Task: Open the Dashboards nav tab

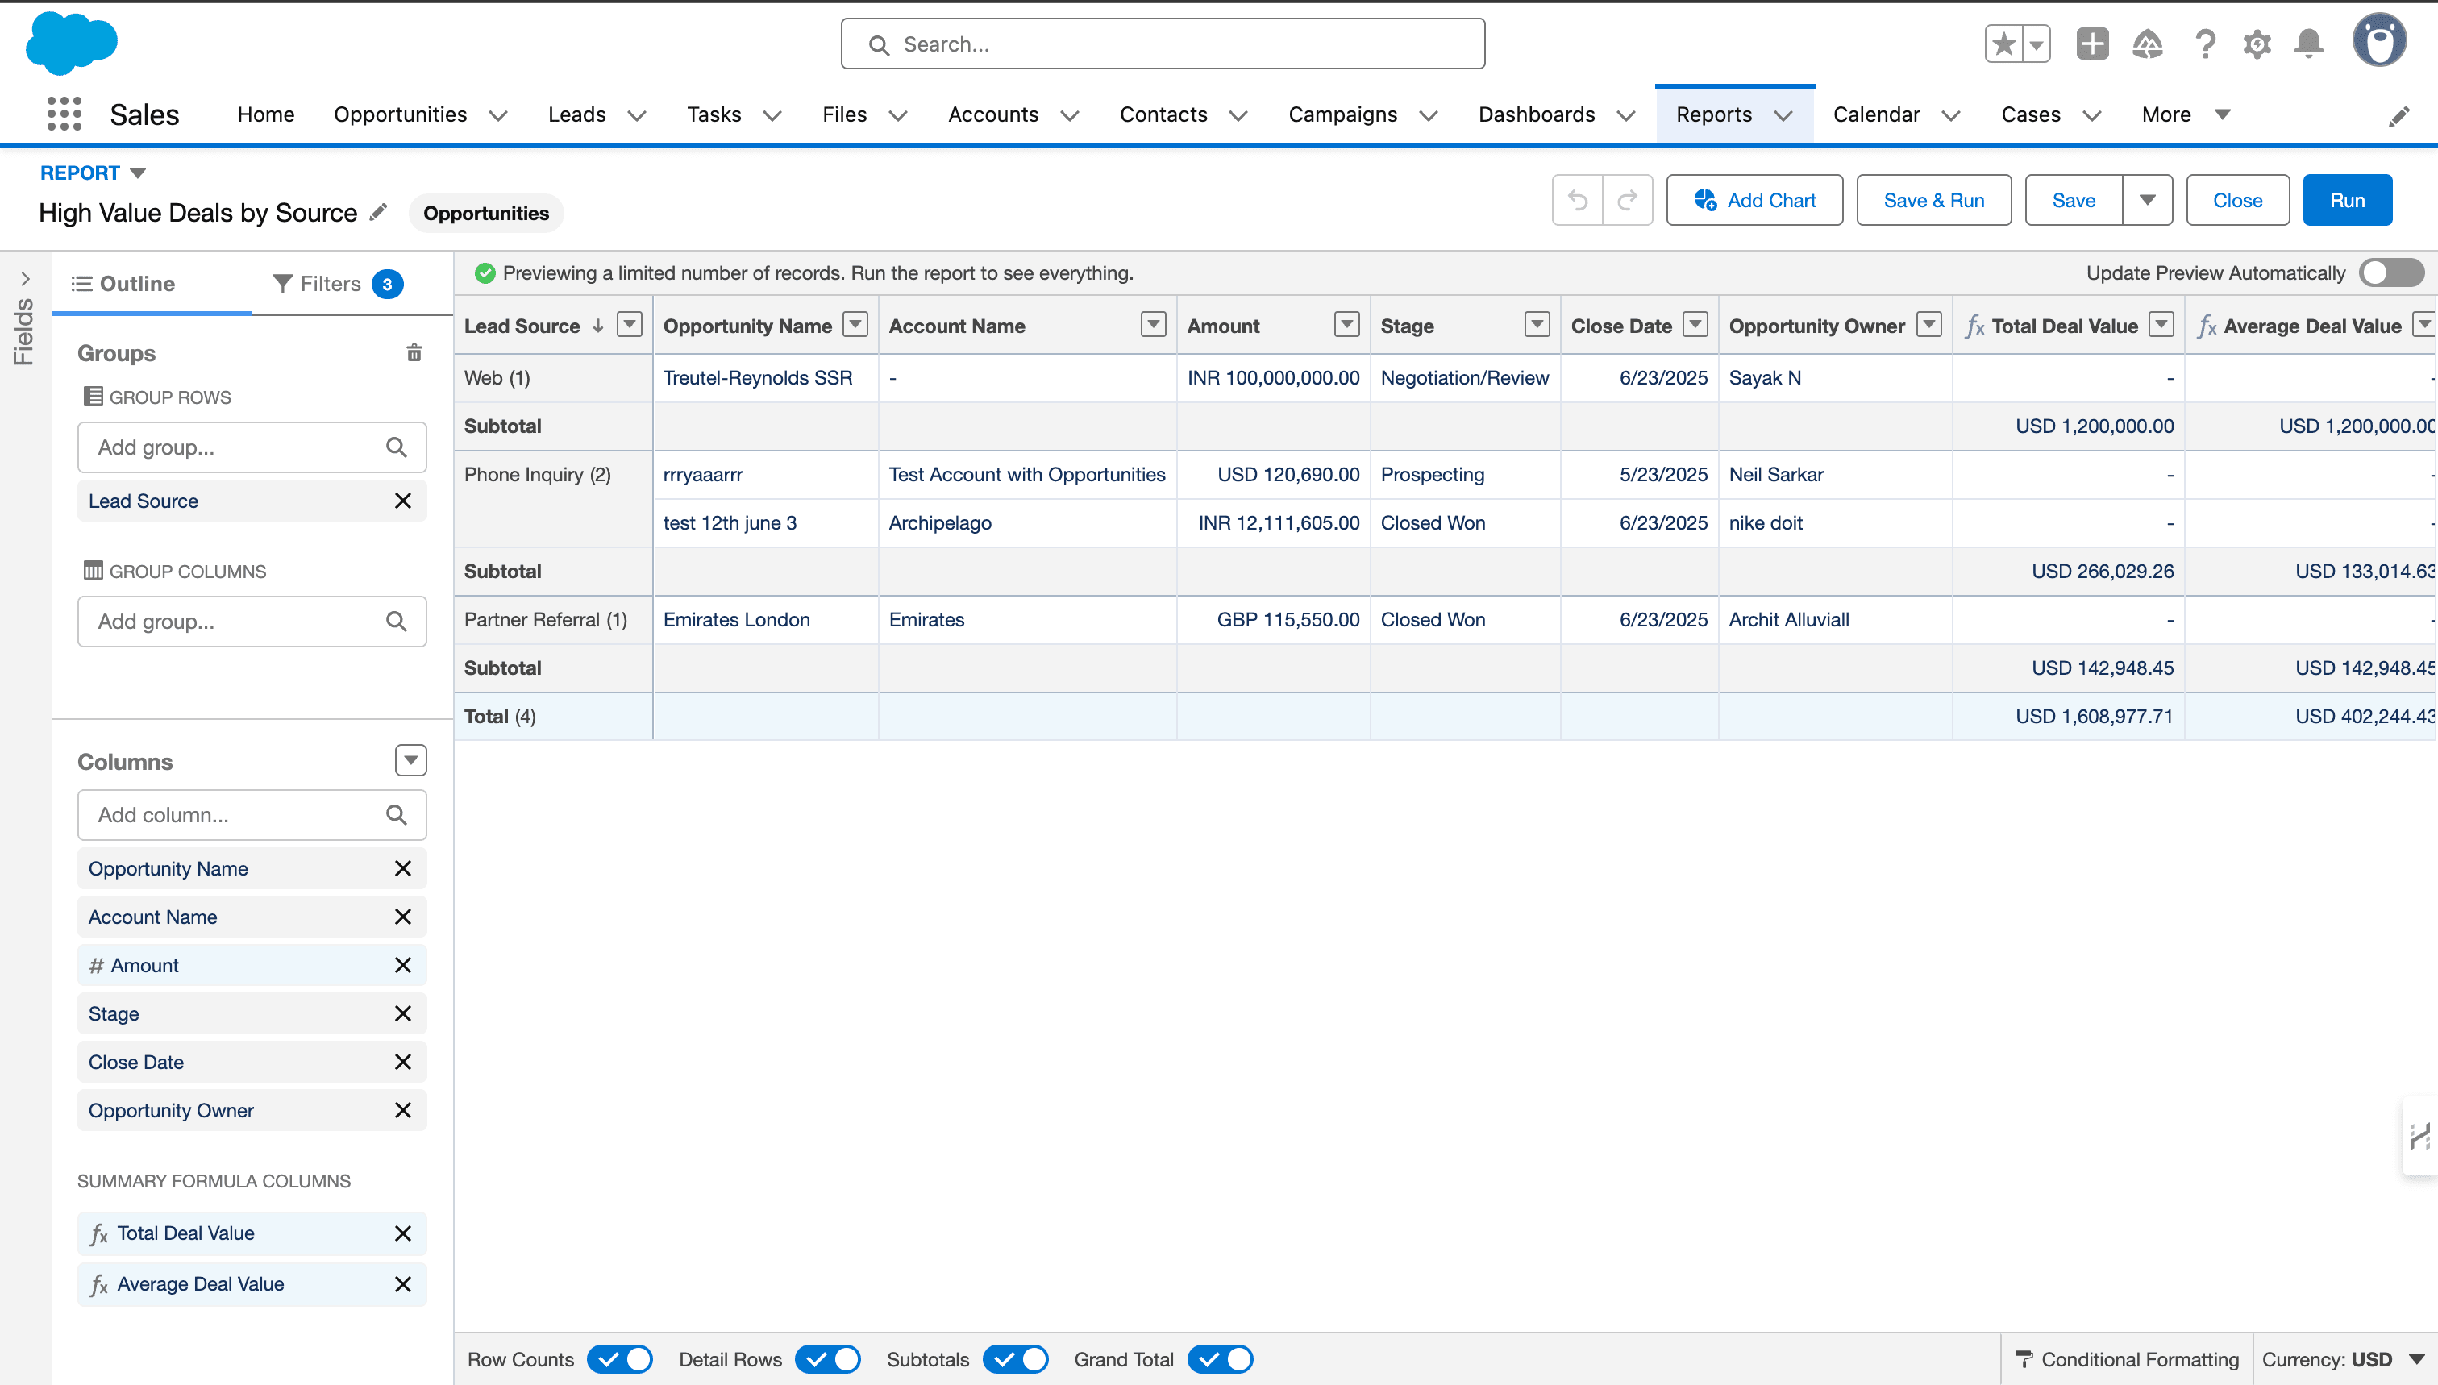Action: click(1536, 114)
